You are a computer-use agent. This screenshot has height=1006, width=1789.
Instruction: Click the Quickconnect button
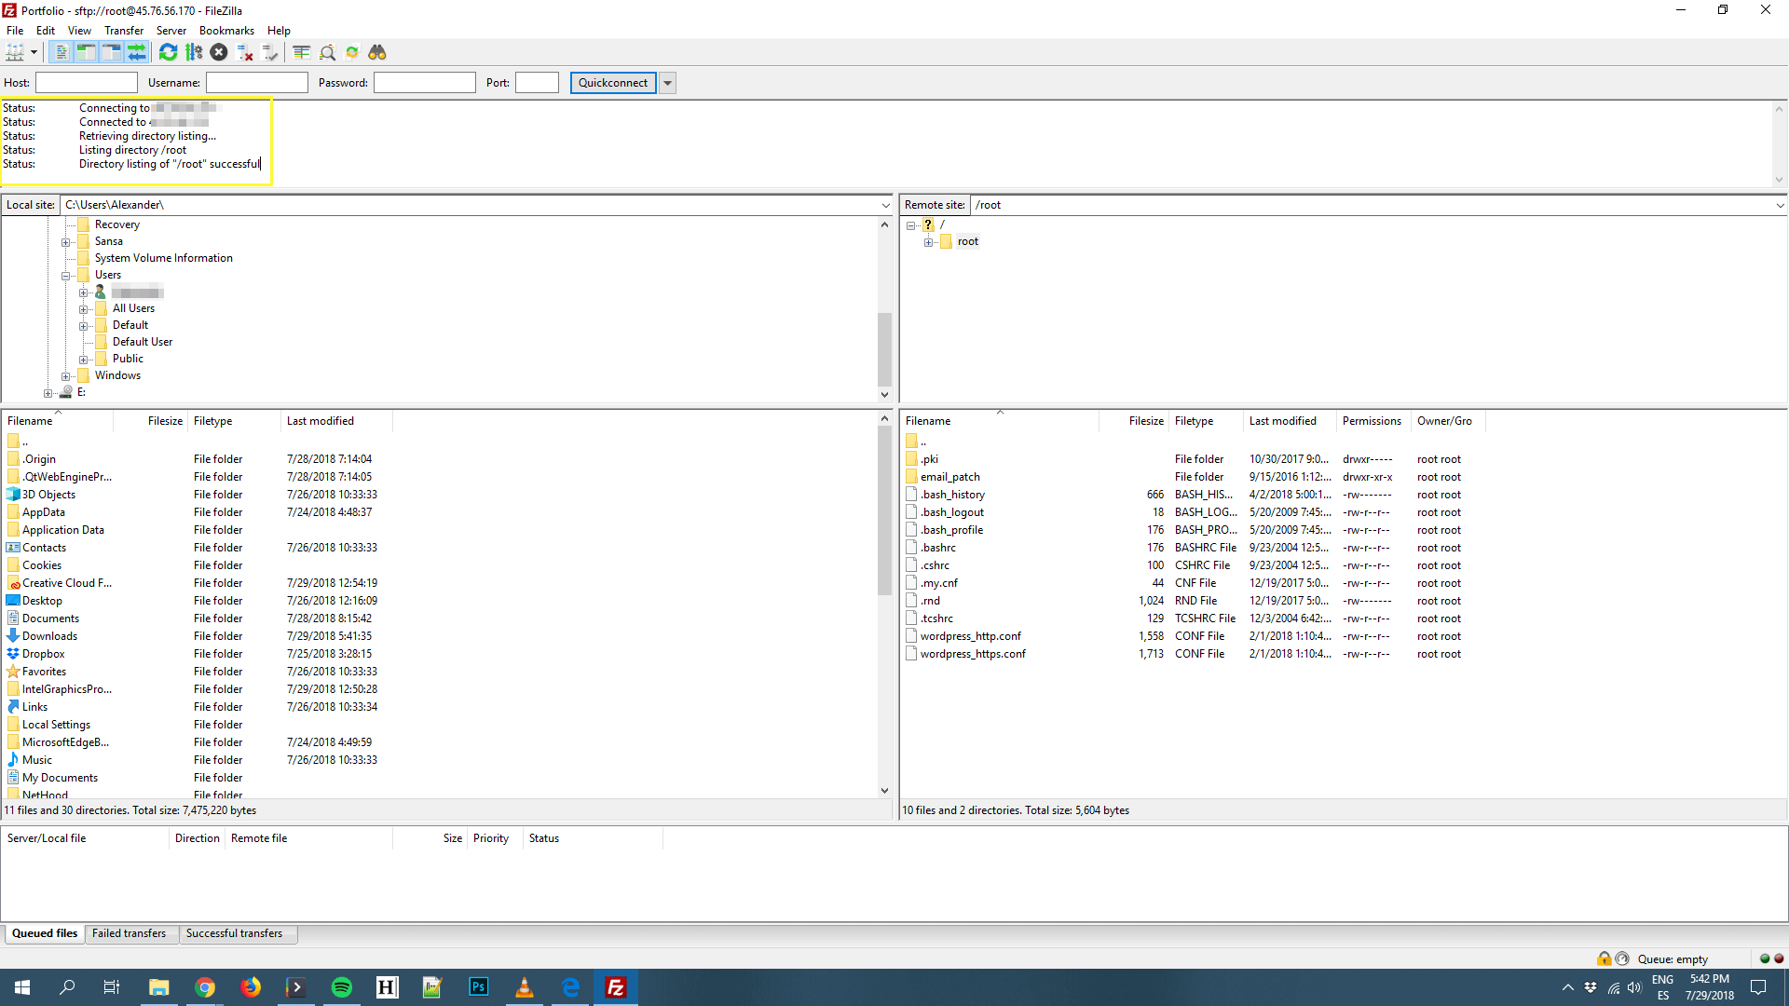pos(612,81)
